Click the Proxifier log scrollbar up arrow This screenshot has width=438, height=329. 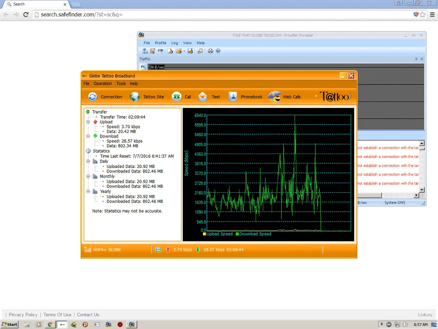422,143
